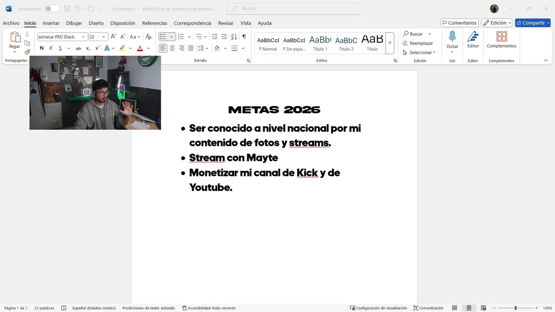The height and width of the screenshot is (312, 555).
Task: Toggle the bulleted list button
Action: click(163, 37)
